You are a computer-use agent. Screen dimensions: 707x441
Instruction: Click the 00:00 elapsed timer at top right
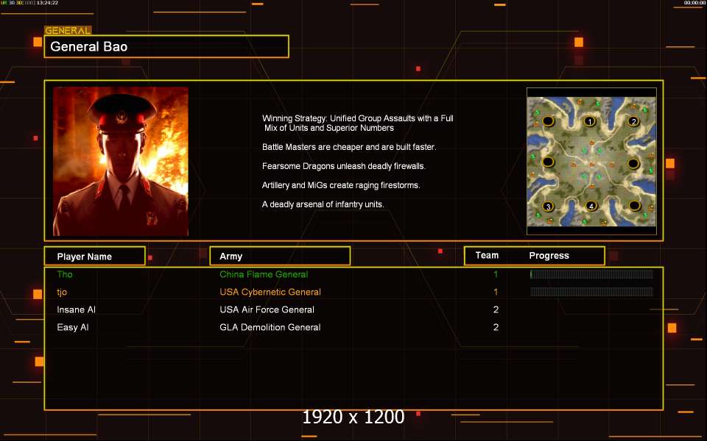694,3
